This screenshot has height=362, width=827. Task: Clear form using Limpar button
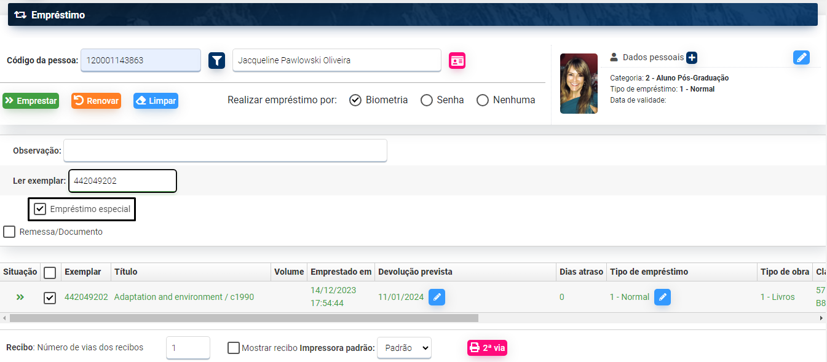pyautogui.click(x=156, y=101)
